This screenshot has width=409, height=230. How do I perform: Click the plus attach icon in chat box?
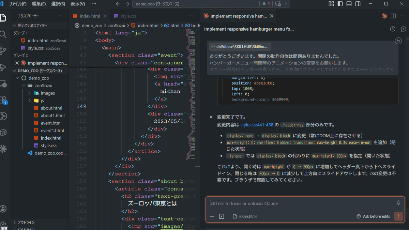pos(212,216)
